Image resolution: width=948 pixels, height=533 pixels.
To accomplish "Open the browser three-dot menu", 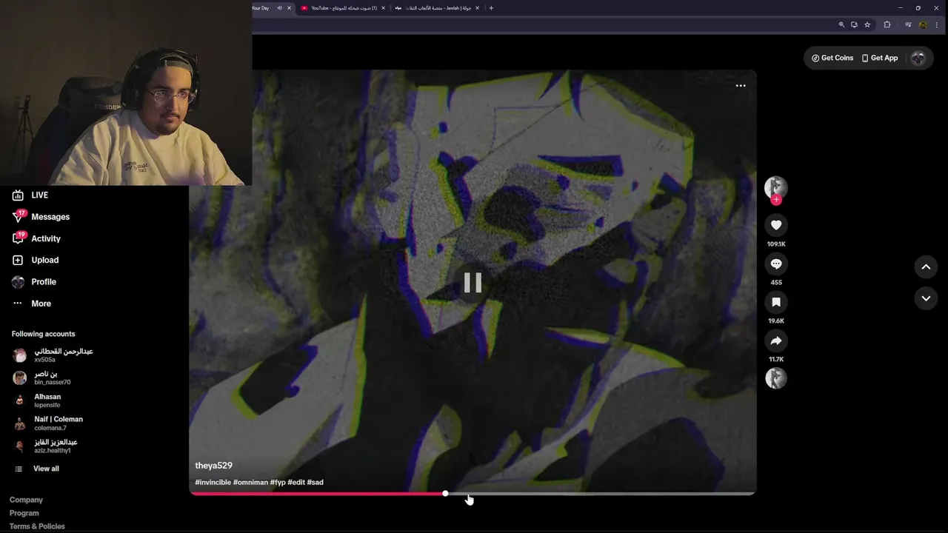I will (x=937, y=24).
